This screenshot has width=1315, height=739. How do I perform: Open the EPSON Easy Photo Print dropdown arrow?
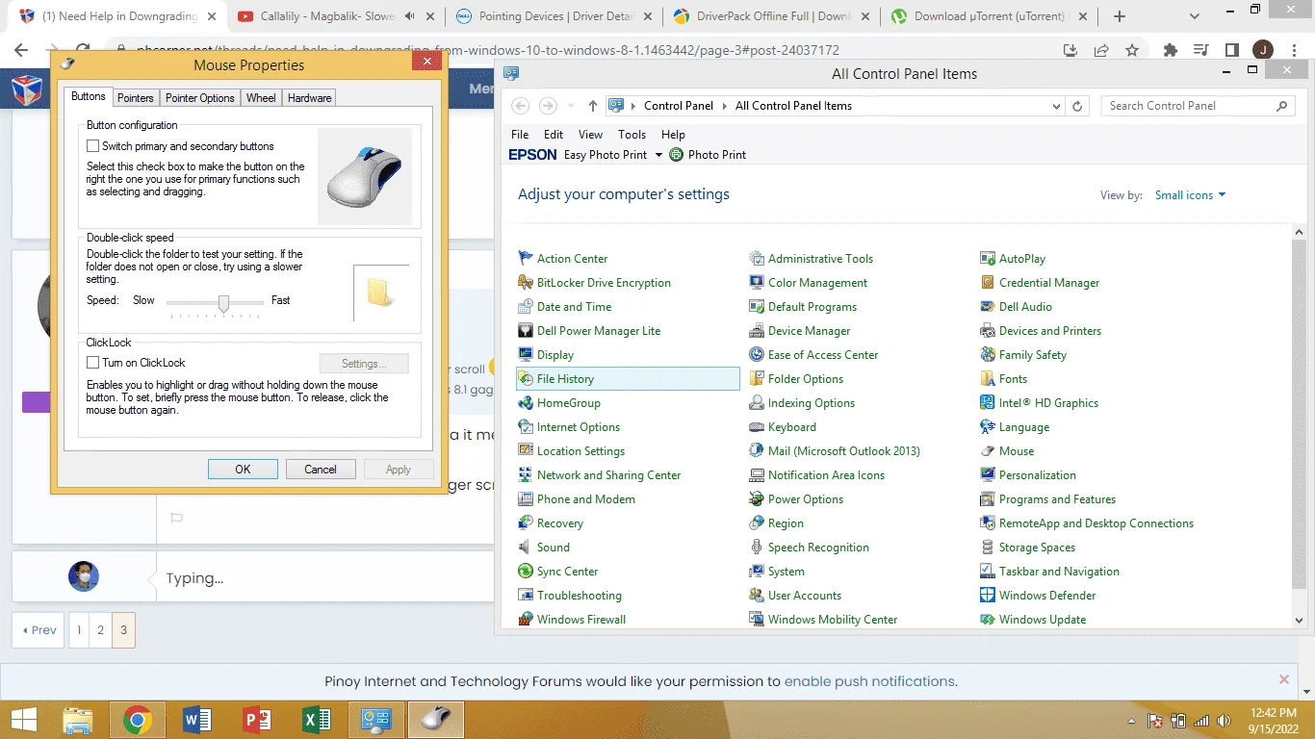pyautogui.click(x=658, y=155)
